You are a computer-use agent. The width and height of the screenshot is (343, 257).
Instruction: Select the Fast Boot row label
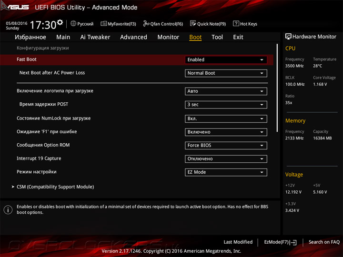tap(27, 59)
